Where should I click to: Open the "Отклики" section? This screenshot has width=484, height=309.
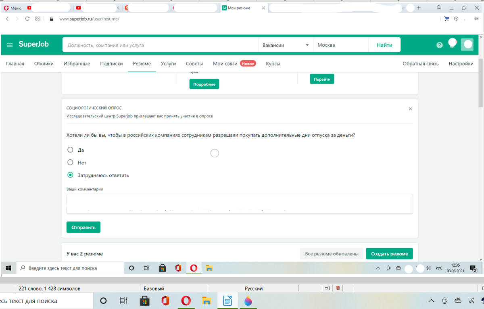point(44,64)
